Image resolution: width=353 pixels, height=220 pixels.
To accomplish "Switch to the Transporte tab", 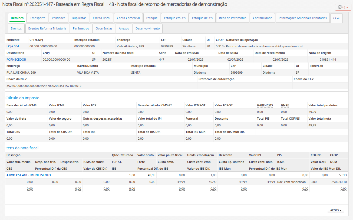I will click(x=38, y=18).
